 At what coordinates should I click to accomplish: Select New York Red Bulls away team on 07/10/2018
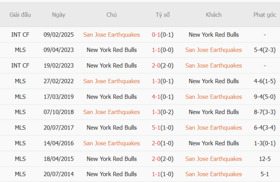pyautogui.click(x=214, y=112)
